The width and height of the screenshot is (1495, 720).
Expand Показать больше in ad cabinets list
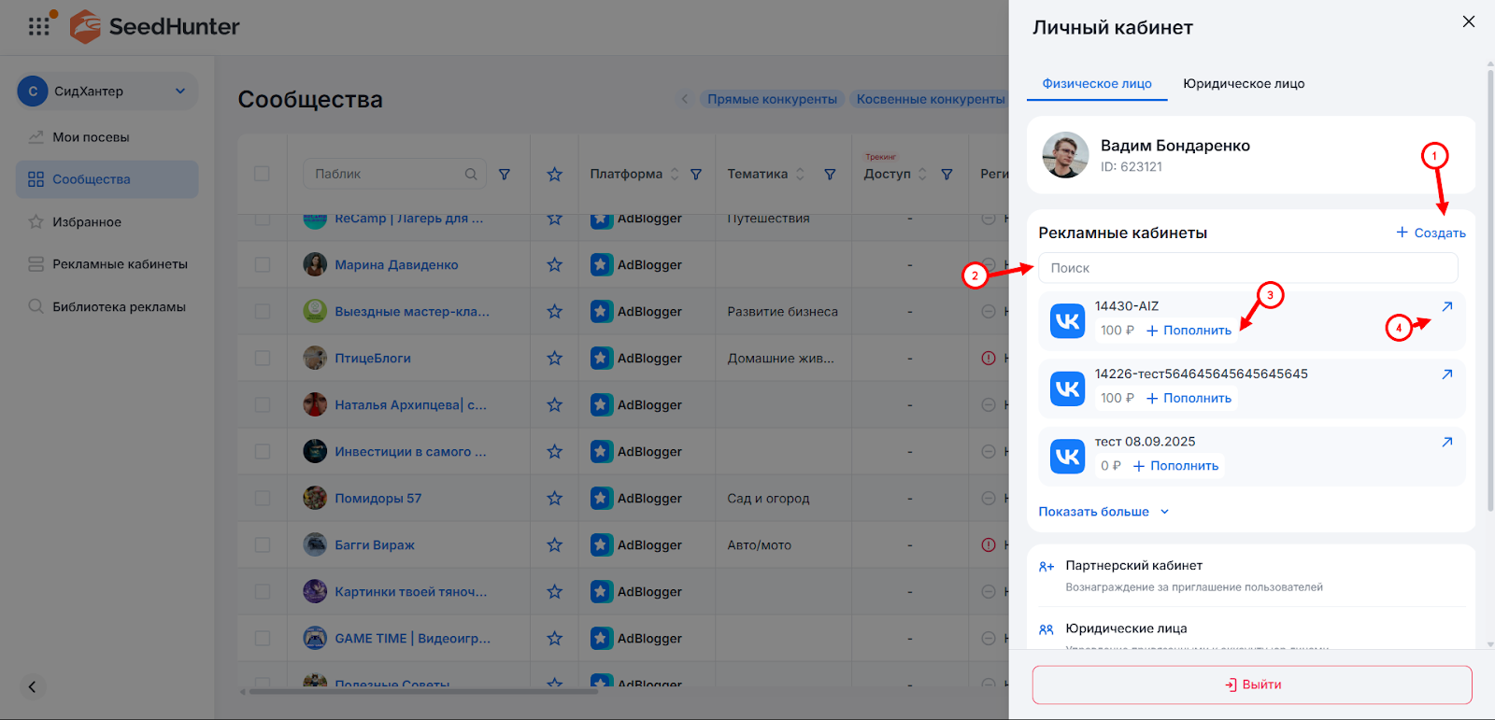coord(1103,512)
